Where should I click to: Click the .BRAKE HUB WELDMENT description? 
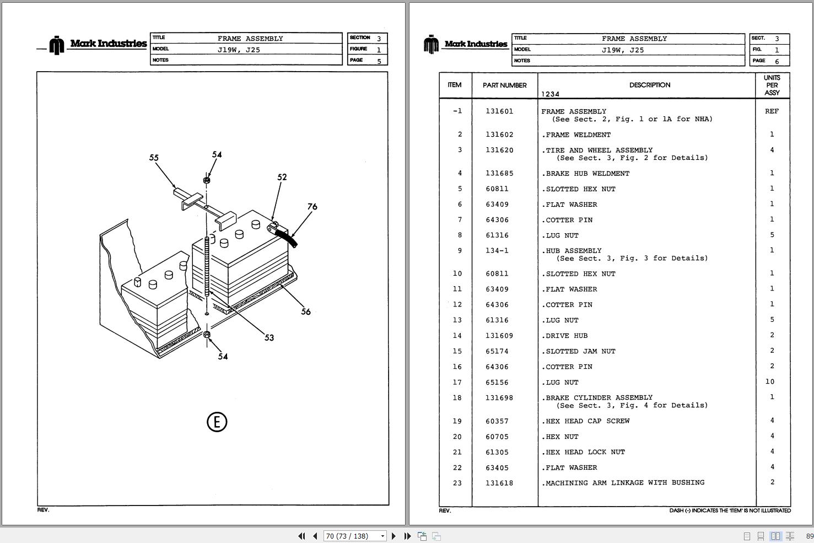tap(585, 173)
